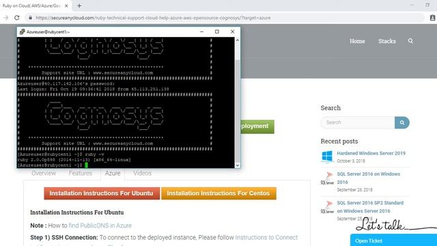Close the Ruby on Cloud tab
The image size is (437, 246).
(66, 5)
